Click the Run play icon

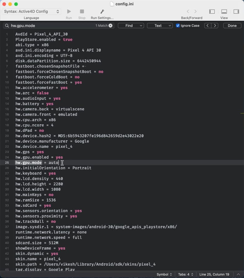click(x=69, y=11)
